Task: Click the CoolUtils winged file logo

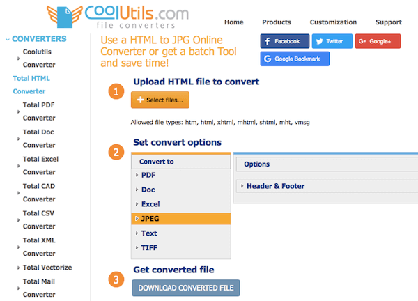Action: tap(65, 17)
